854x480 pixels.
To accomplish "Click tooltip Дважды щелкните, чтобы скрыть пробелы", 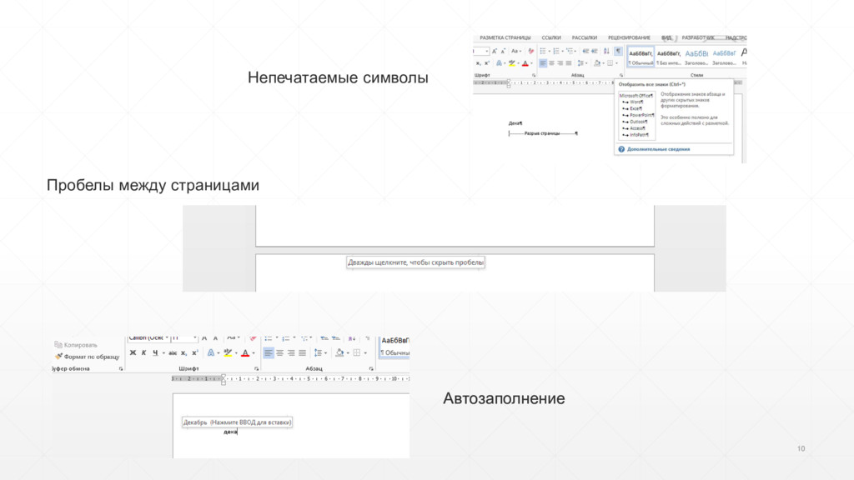I will click(415, 262).
